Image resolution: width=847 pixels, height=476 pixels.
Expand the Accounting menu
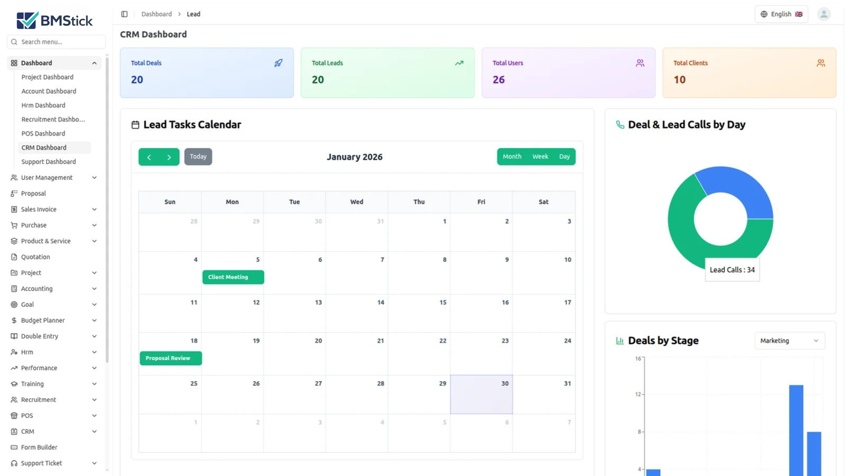[x=36, y=288]
